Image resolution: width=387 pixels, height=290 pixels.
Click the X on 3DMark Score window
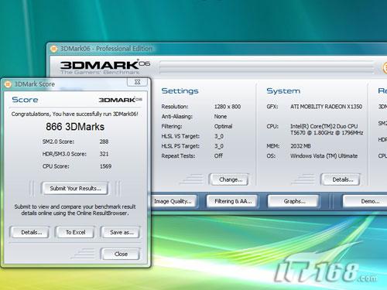(137, 82)
